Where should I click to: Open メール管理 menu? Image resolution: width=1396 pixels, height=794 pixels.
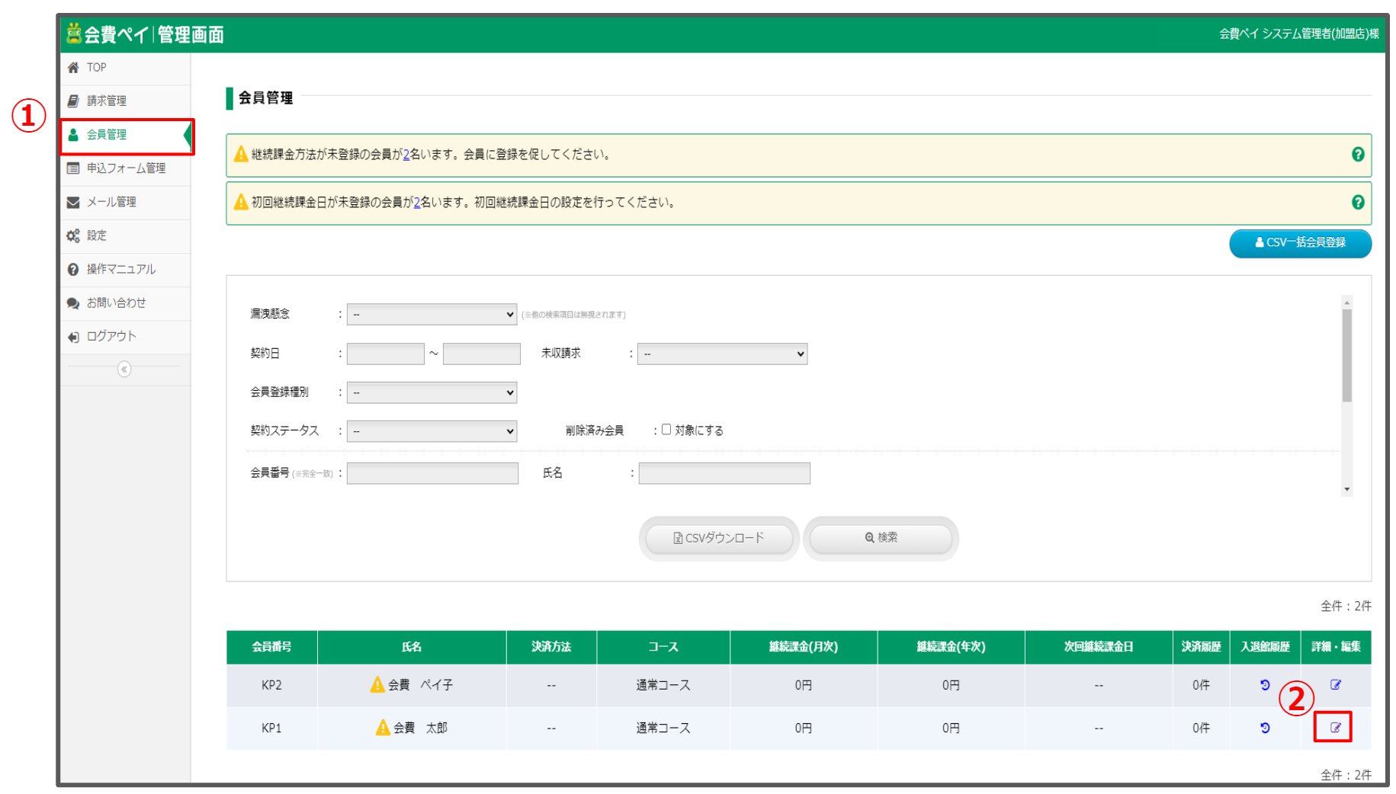coord(126,202)
